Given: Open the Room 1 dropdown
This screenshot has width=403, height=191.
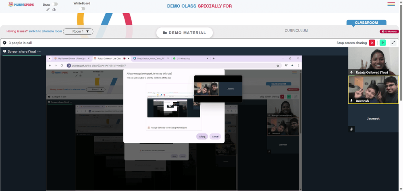Looking at the screenshot, I should [78, 31].
